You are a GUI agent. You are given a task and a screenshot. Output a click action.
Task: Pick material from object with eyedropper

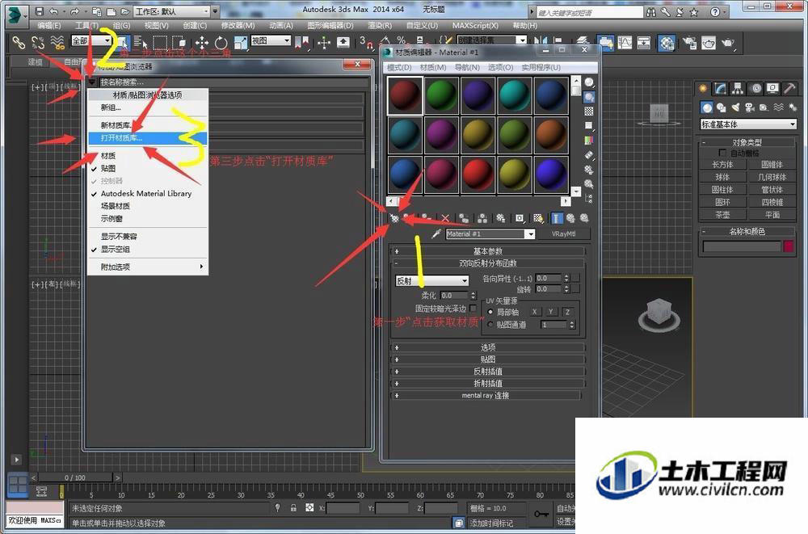pyautogui.click(x=436, y=234)
